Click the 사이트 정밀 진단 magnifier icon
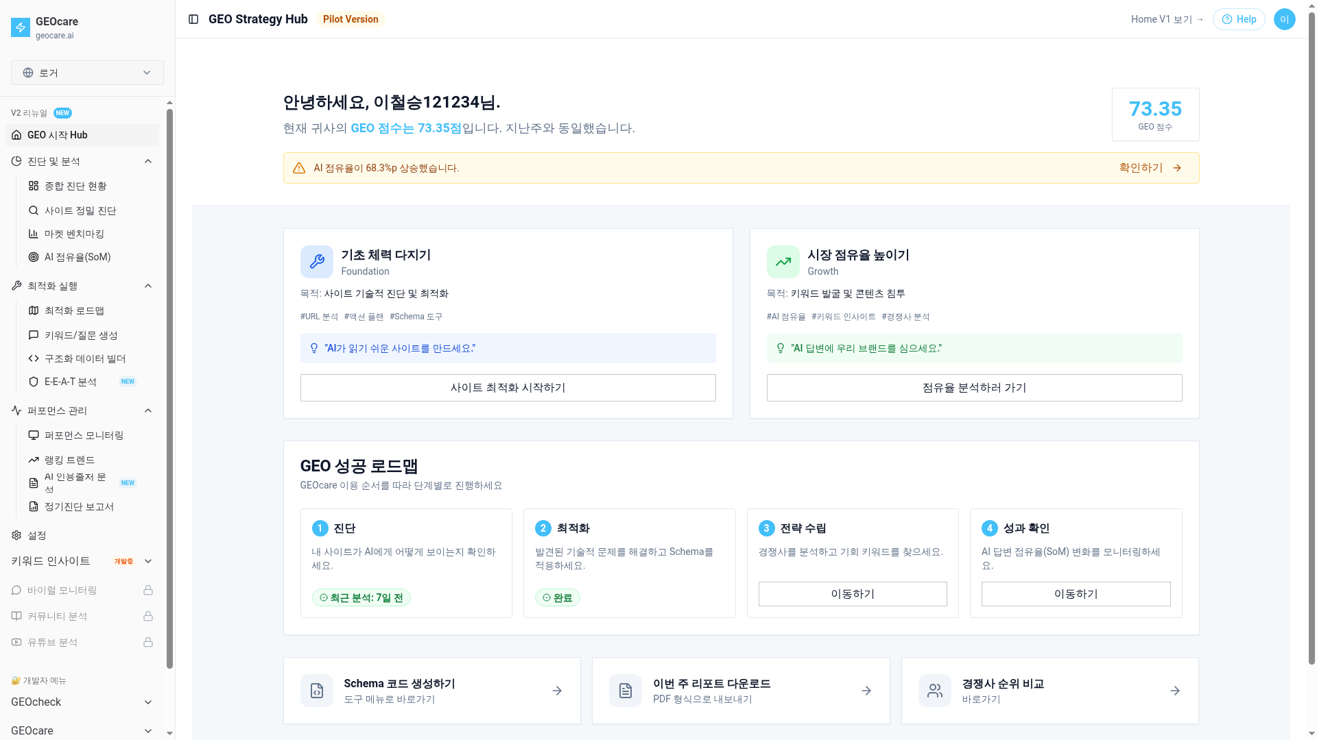The height and width of the screenshot is (740, 1317). tap(32, 210)
